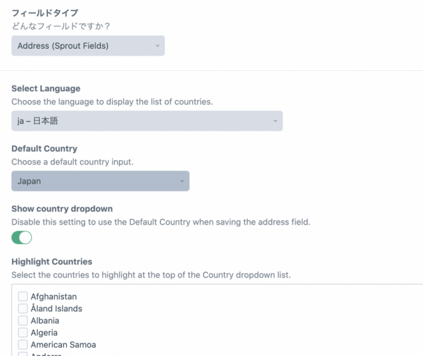The image size is (423, 356).
Task: Click the Highlight Countries heading
Action: click(x=52, y=261)
